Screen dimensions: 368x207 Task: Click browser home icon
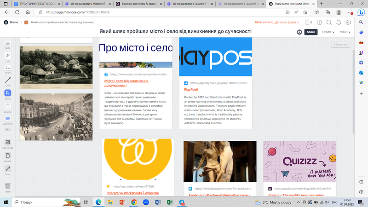click(28, 12)
